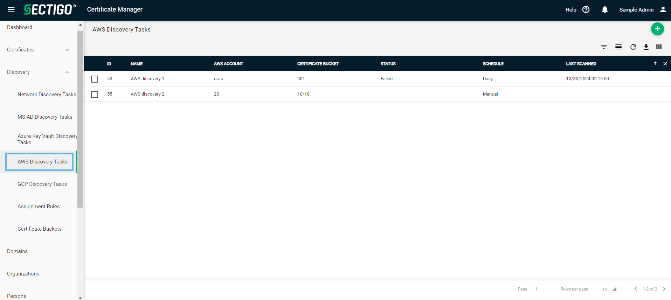Image resolution: width=671 pixels, height=300 pixels.
Task: Open the rows per page dropdown
Action: (x=610, y=289)
